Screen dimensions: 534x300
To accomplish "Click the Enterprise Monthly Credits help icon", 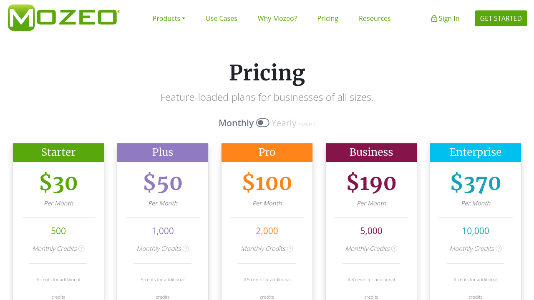I will click(499, 249).
